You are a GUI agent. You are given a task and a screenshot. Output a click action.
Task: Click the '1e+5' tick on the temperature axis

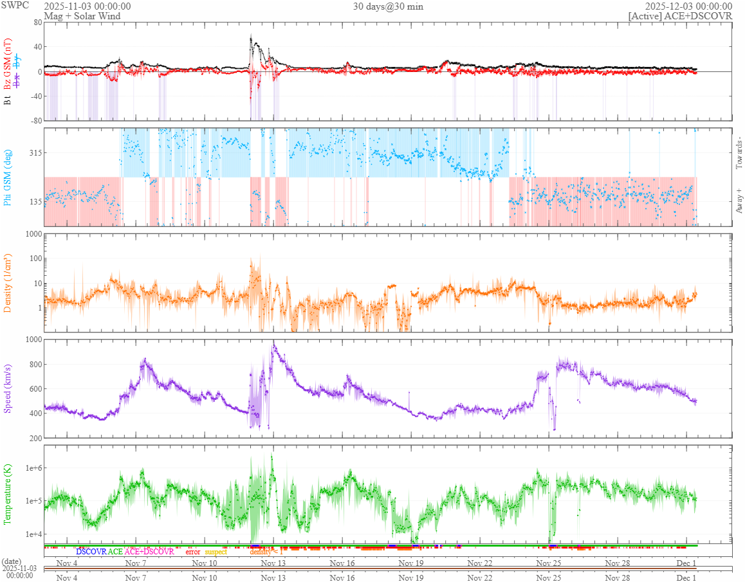(x=33, y=501)
